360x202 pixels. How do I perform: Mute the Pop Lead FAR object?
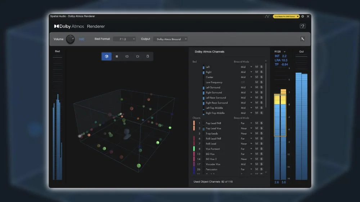pos(257,123)
